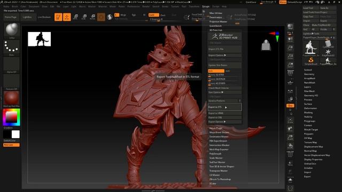Click the Scroll document icon
This screenshot has width=342, height=192.
[290, 39]
